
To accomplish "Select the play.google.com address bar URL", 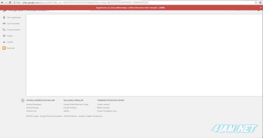I will tap(82, 3).
